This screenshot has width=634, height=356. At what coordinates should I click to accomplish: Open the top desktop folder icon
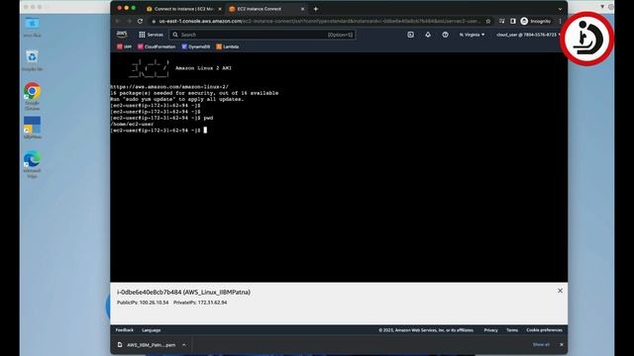click(32, 27)
